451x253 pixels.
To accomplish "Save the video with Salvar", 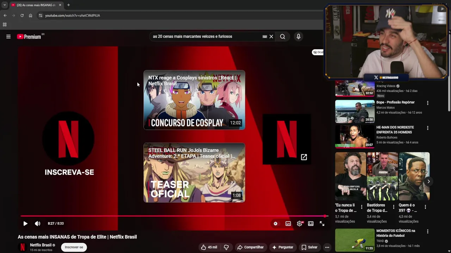I will point(309,247).
